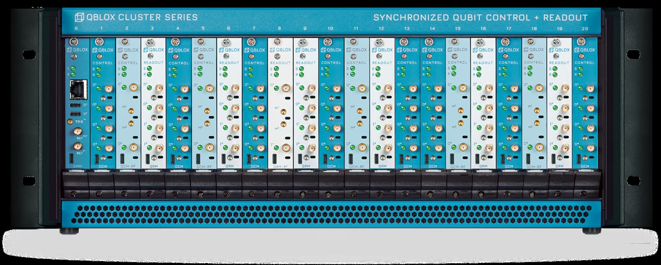Screen dimensions: 661x265
Task: Click the I1 SMA connector on slot 8 QRM-RF
Action: point(286,148)
